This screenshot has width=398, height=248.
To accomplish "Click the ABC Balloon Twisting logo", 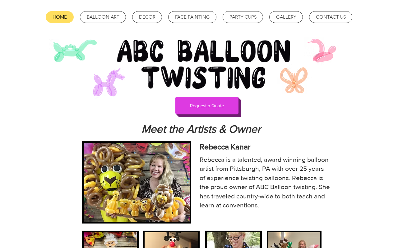I will 203,64.
